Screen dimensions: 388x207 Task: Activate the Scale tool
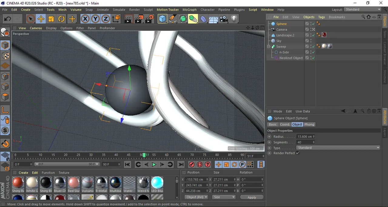[51, 19]
